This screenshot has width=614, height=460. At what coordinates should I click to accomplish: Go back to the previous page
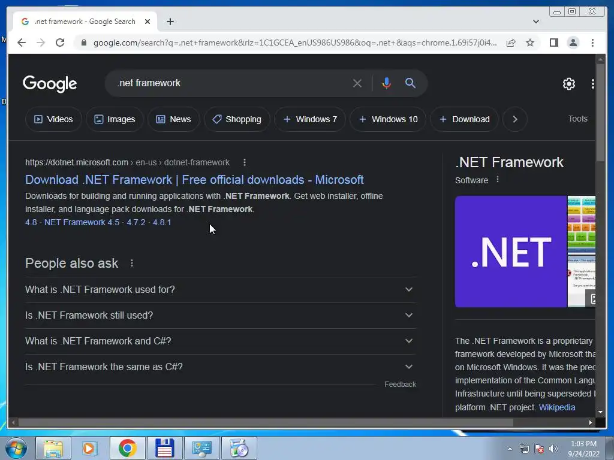(22, 43)
